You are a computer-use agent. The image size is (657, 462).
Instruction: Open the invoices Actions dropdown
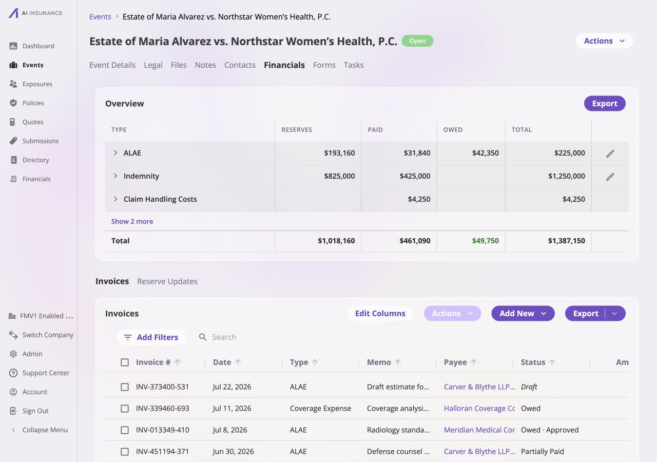point(452,314)
